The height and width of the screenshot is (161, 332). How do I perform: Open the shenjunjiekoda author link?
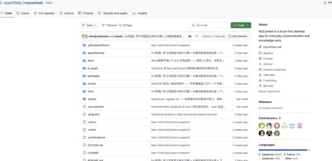98,36
